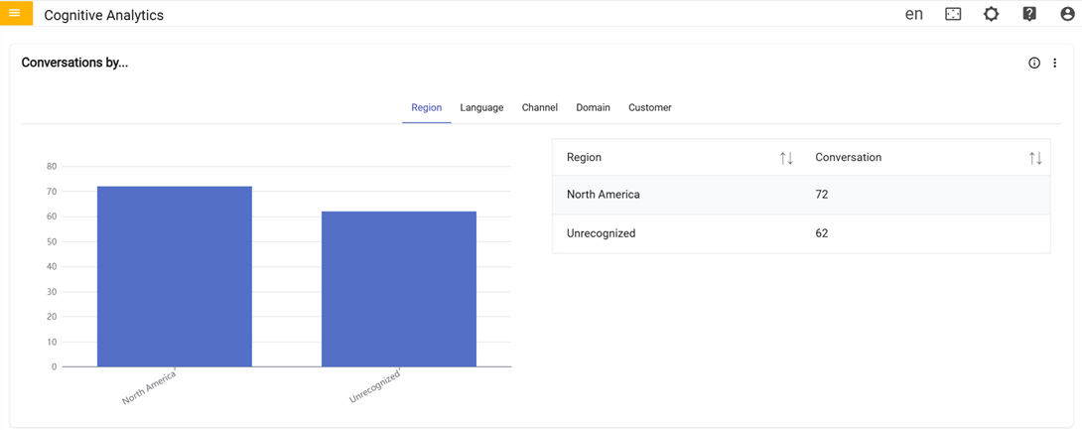1082x430 pixels.
Task: Click the Unrecognized bar in chart
Action: pyautogui.click(x=399, y=288)
